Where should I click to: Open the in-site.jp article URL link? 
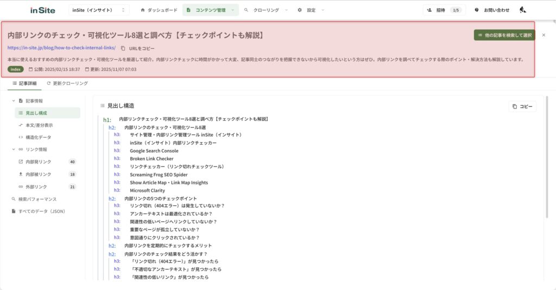pyautogui.click(x=61, y=48)
